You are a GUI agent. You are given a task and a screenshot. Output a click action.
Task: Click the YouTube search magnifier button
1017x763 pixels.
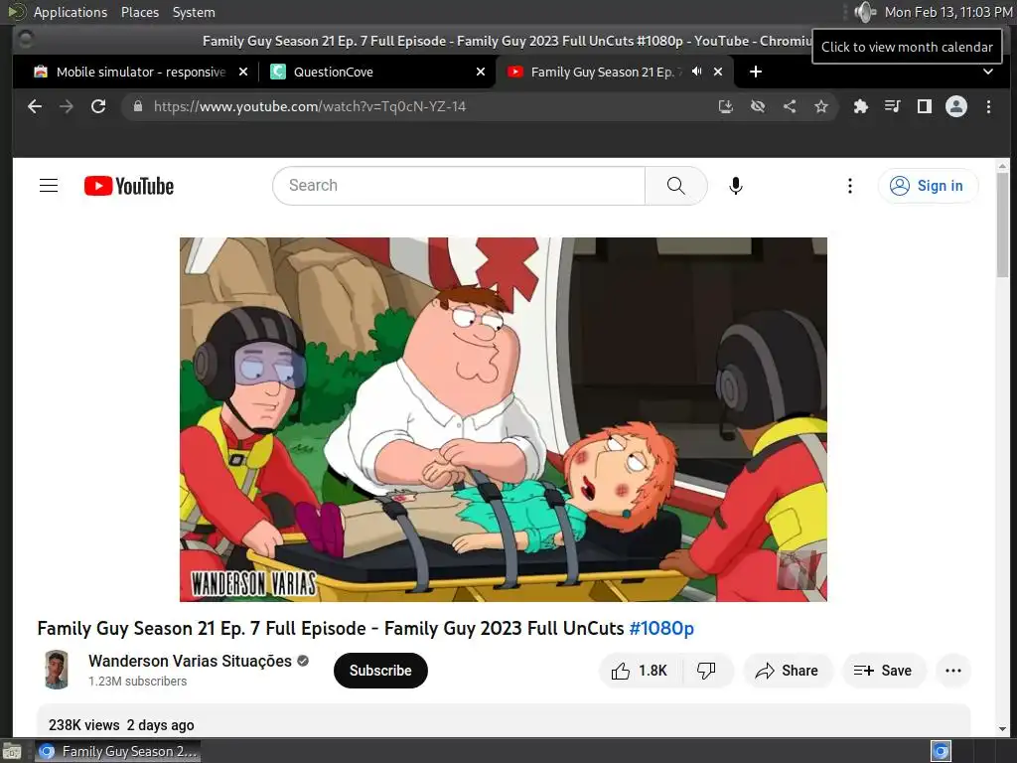point(675,186)
